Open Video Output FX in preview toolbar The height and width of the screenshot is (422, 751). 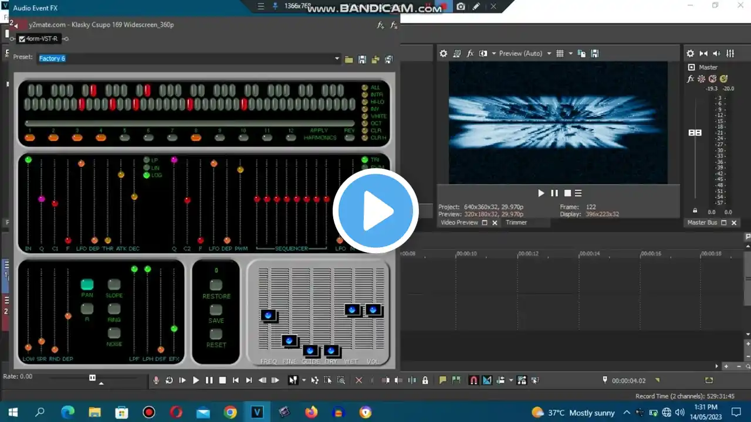470,53
